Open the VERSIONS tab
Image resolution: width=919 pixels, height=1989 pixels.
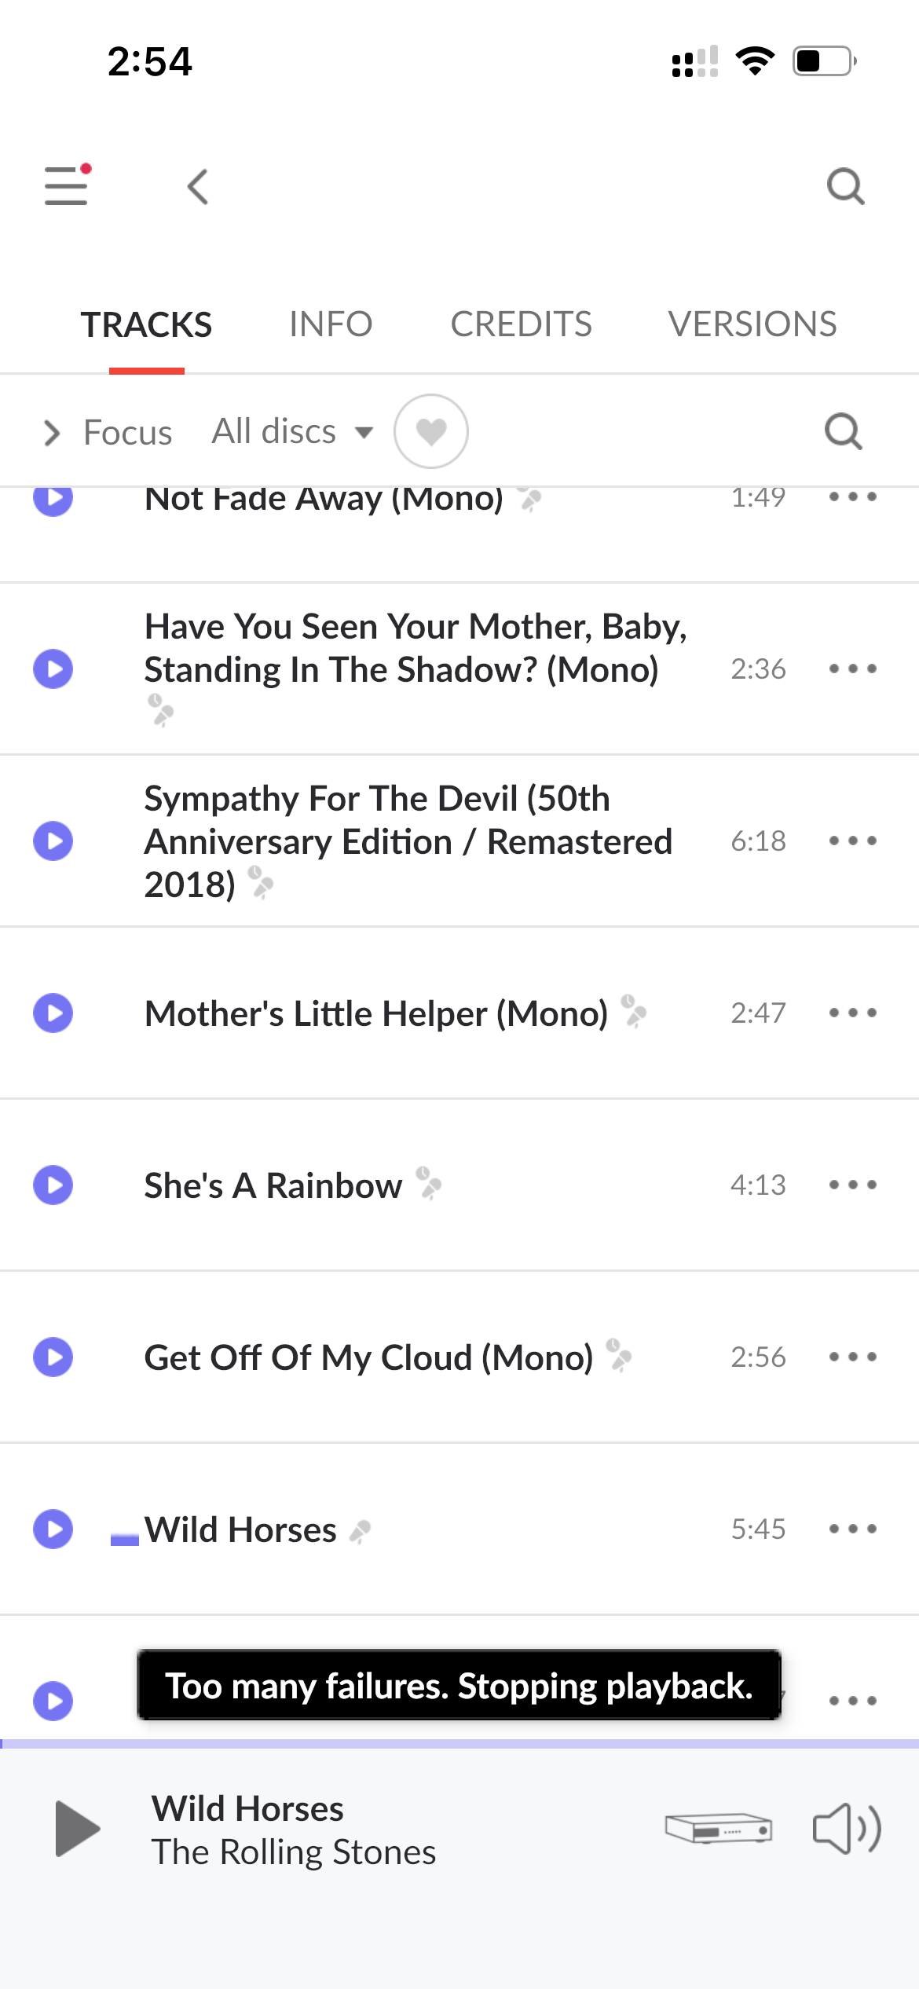click(752, 324)
